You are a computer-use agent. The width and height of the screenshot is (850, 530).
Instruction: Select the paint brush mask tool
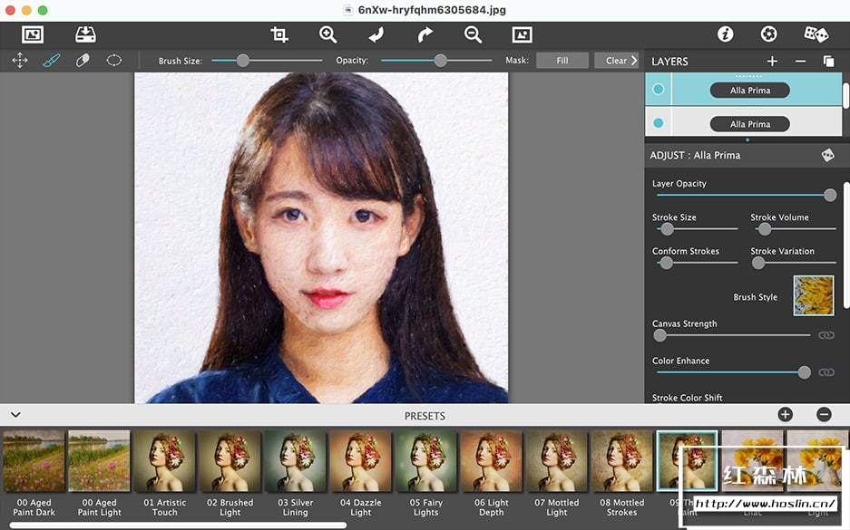coord(51,61)
